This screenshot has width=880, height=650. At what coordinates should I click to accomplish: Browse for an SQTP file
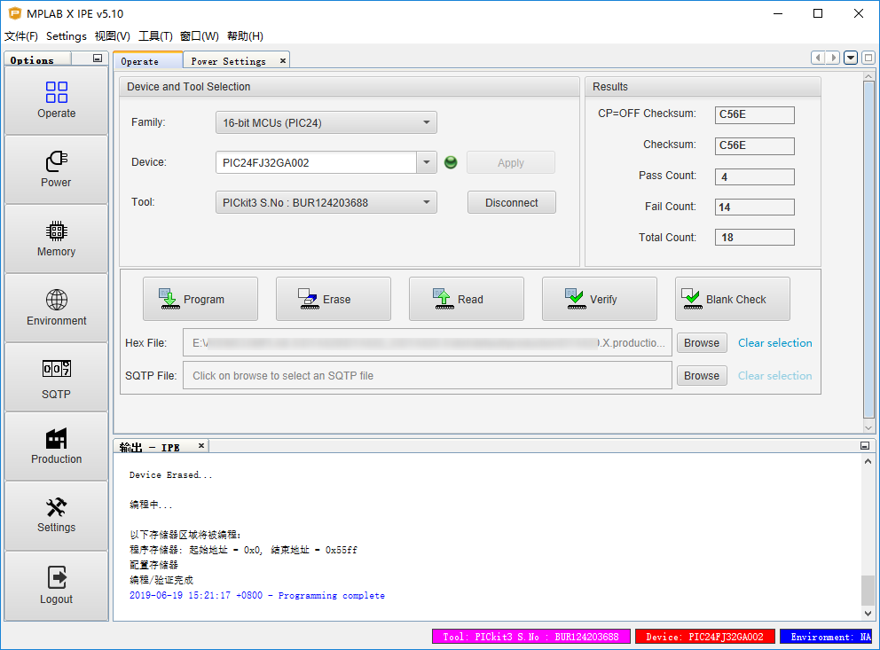[x=702, y=376]
